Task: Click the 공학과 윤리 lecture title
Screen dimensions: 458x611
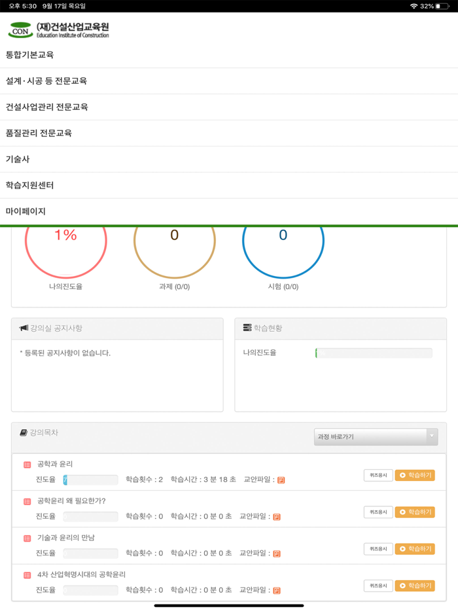Action: pyautogui.click(x=55, y=464)
